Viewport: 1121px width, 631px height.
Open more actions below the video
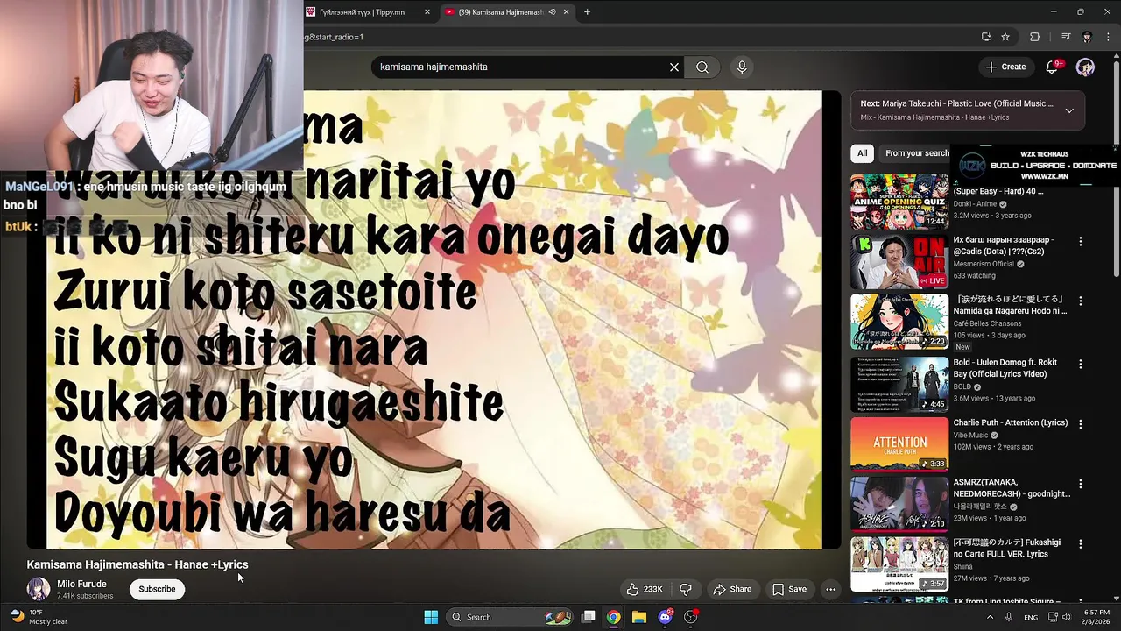click(830, 589)
